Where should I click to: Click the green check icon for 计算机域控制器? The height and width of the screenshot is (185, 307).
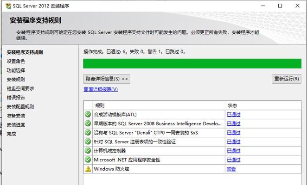88,151
